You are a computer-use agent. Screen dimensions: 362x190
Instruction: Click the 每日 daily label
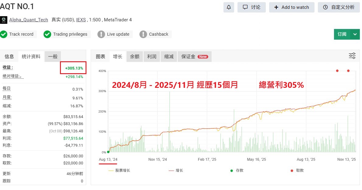coord(6,88)
